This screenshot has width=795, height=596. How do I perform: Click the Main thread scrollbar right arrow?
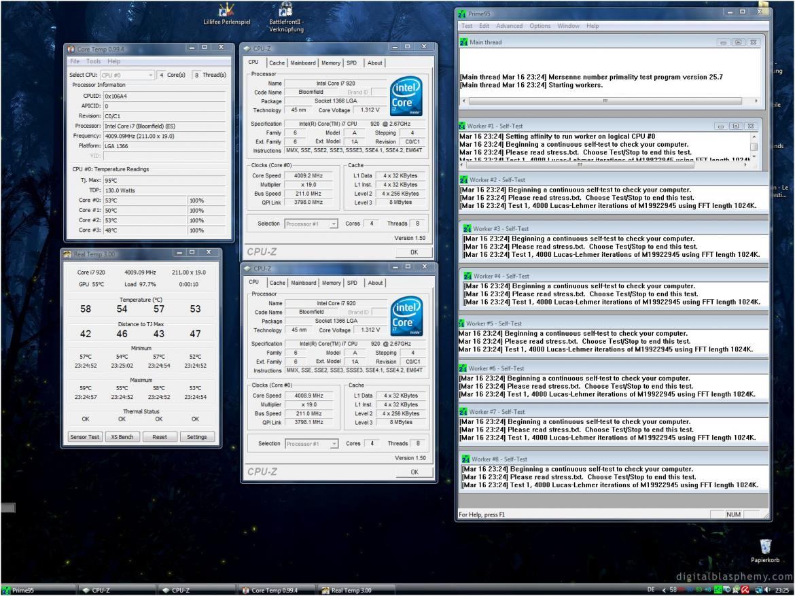point(756,101)
